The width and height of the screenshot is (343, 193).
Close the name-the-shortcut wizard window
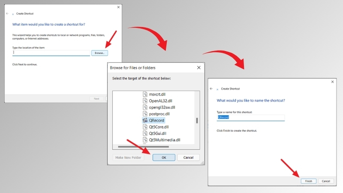(x=333, y=81)
